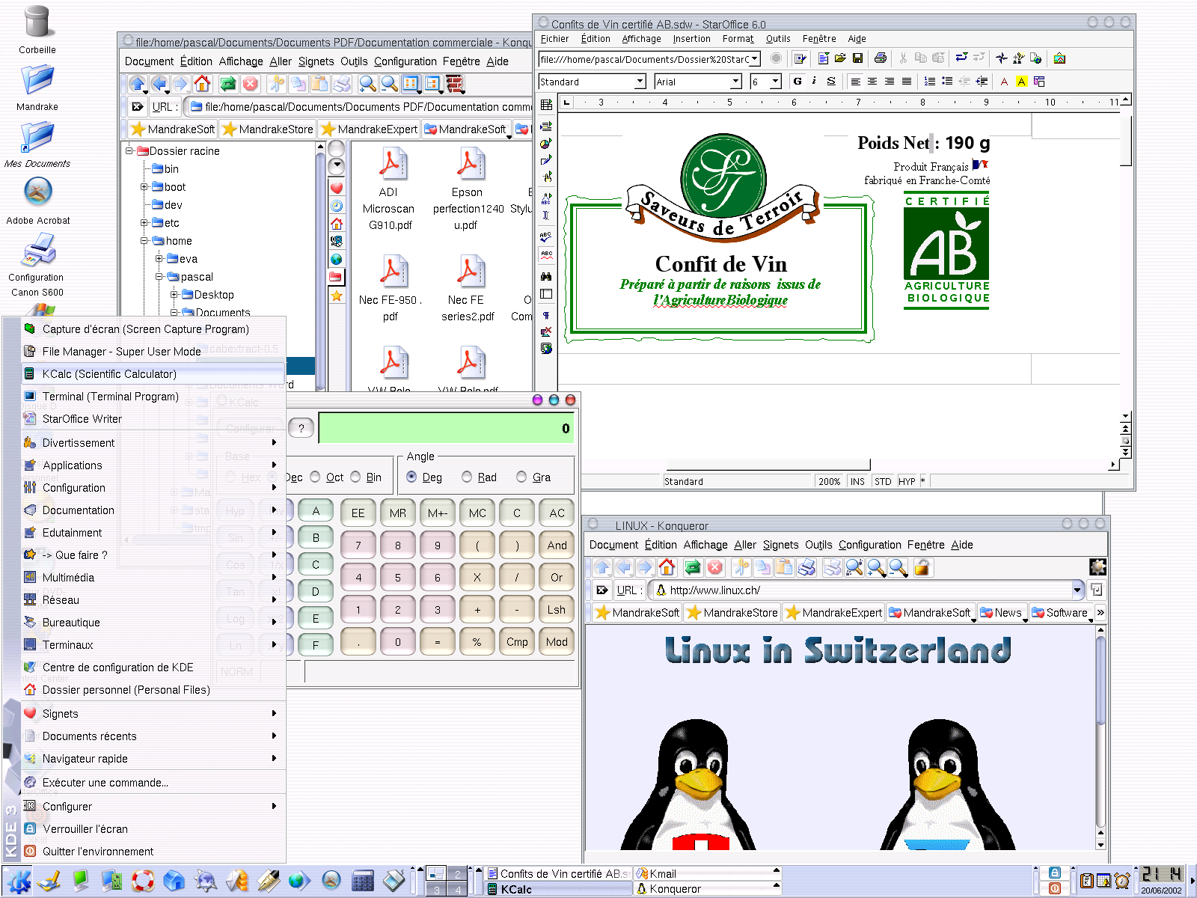This screenshot has width=1197, height=898.
Task: Click the padlock security icon in Konqueror
Action: (922, 568)
